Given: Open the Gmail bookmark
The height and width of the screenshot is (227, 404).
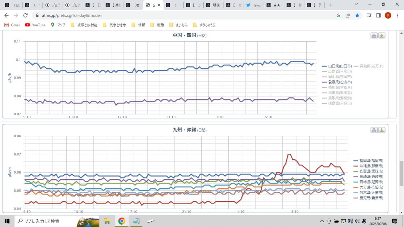Looking at the screenshot, I should 12,25.
